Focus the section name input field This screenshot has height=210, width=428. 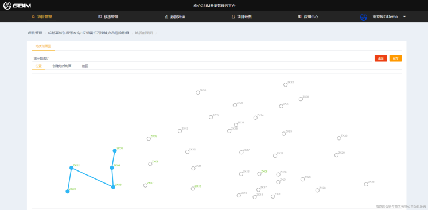tap(202, 58)
